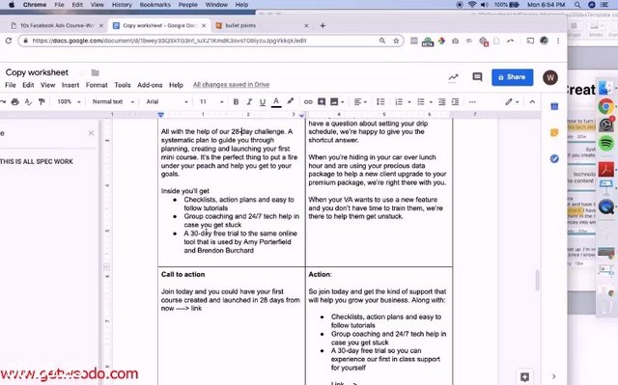Click the Numbered list icon
Image resolution: width=618 pixels, height=385 pixels.
[x=399, y=102]
